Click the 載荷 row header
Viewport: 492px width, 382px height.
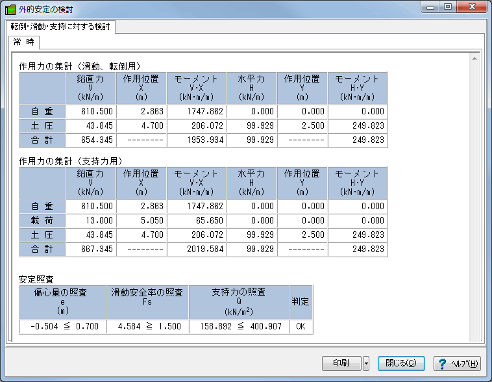42,220
